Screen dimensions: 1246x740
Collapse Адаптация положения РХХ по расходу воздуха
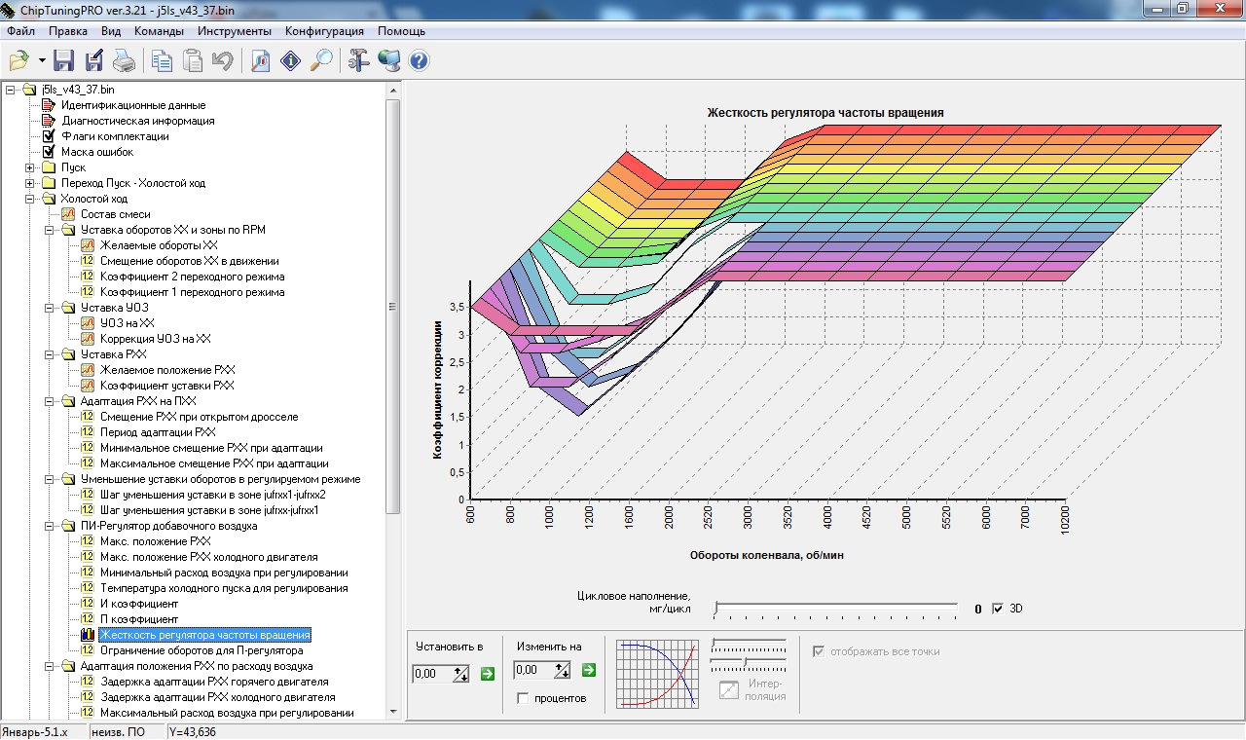(50, 666)
